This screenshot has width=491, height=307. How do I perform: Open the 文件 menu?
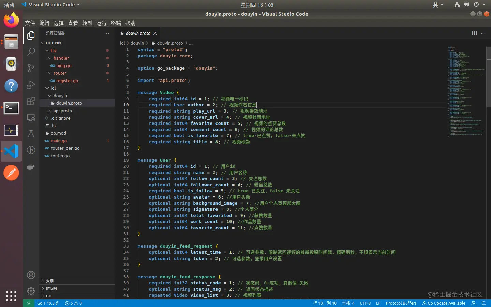coord(30,23)
